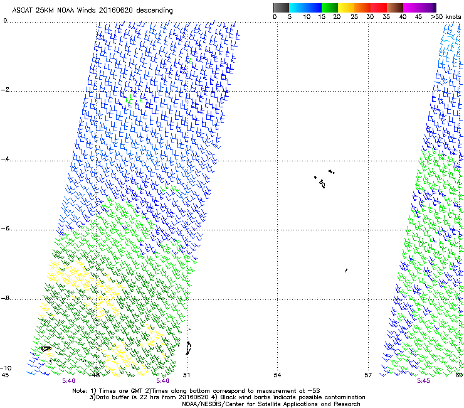Click the purple "5:45" swath time label
This screenshot has height=408, width=464.
tap(423, 381)
